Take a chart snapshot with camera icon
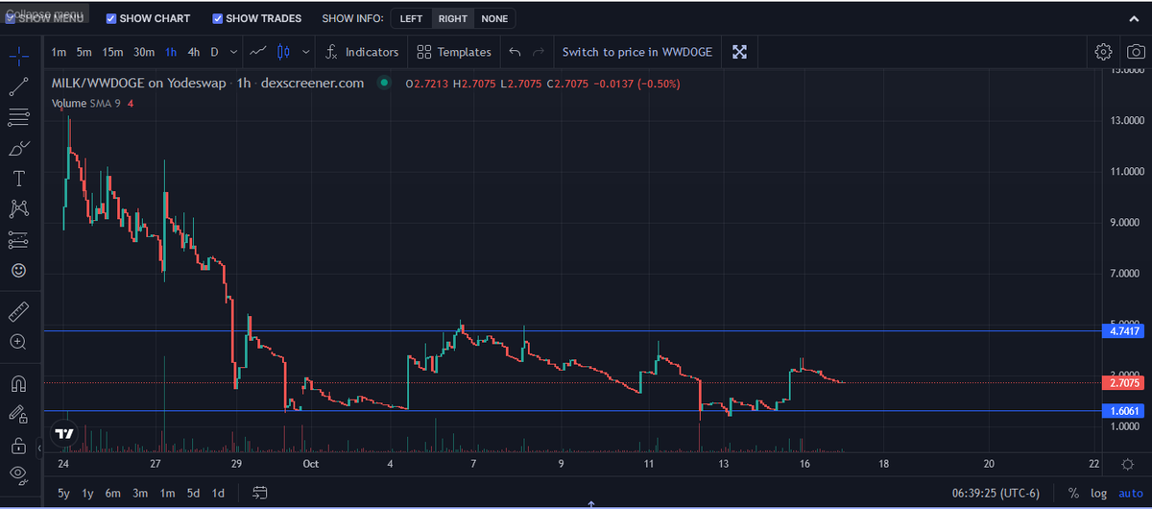 coord(1136,52)
